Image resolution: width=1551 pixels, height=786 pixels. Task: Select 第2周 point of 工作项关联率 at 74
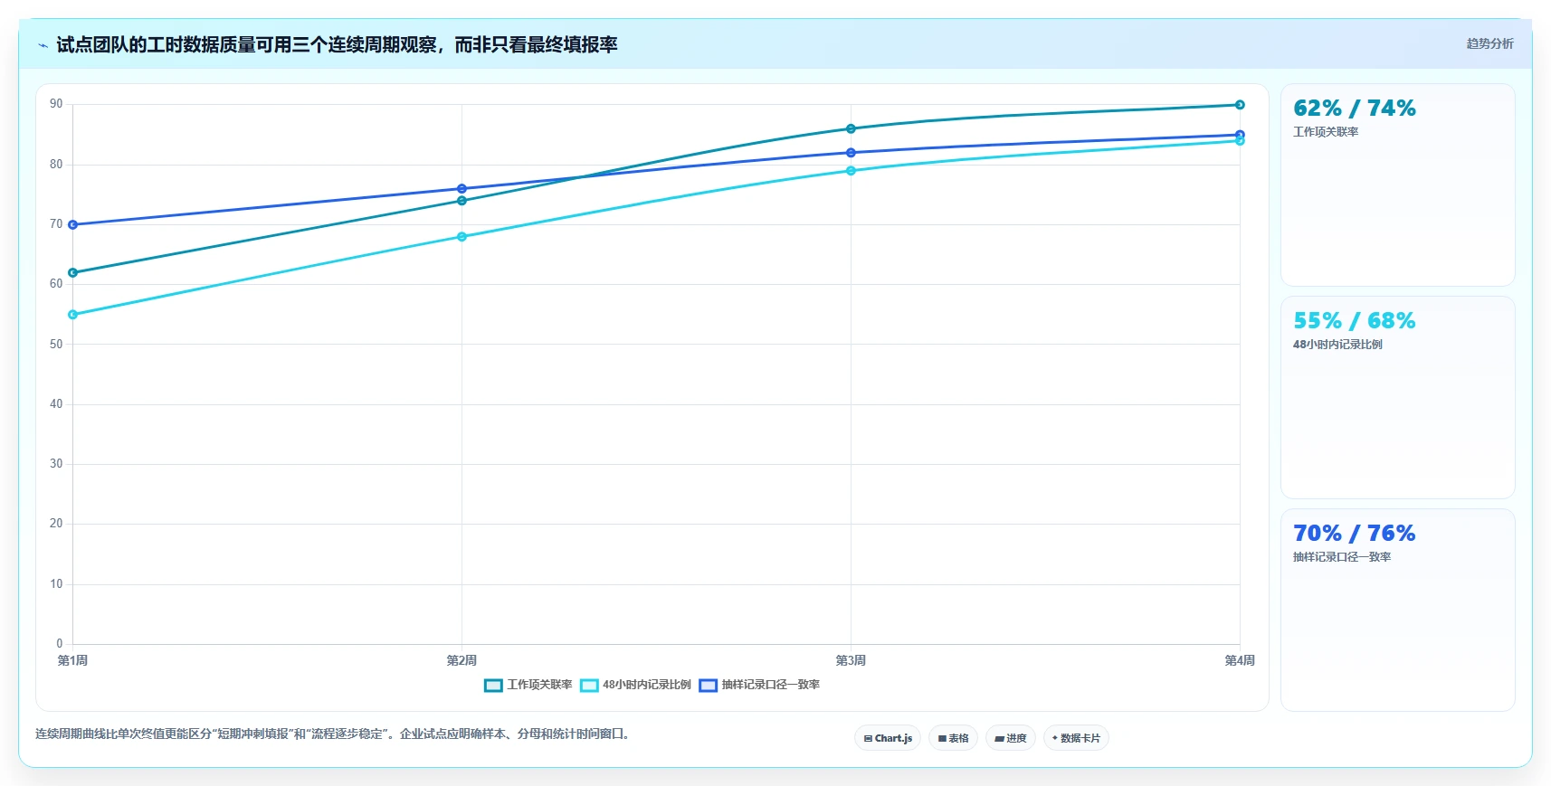click(461, 201)
